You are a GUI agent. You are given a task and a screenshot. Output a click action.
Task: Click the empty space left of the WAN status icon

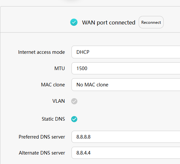pos(34,22)
